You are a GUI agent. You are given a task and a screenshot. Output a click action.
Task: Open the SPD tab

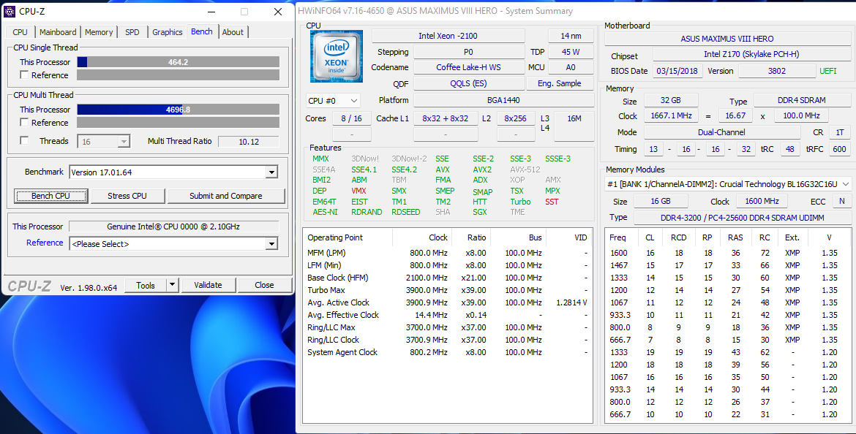(x=132, y=32)
